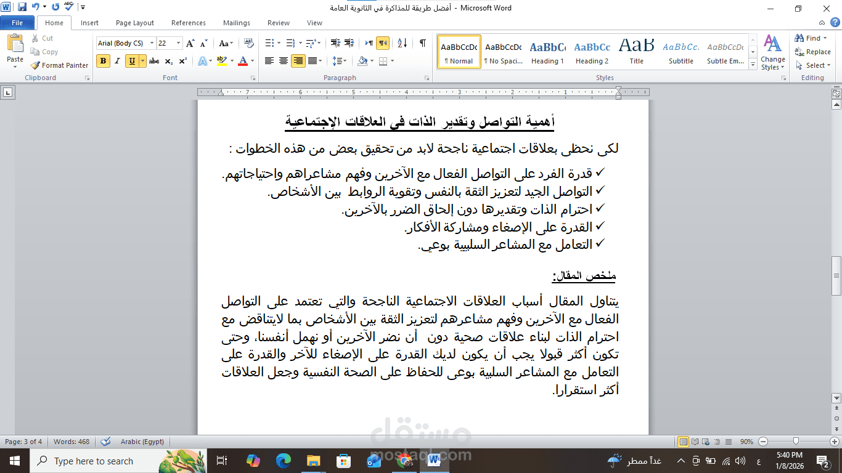Viewport: 842px width, 473px height.
Task: Select the Center alignment icon
Action: point(283,61)
